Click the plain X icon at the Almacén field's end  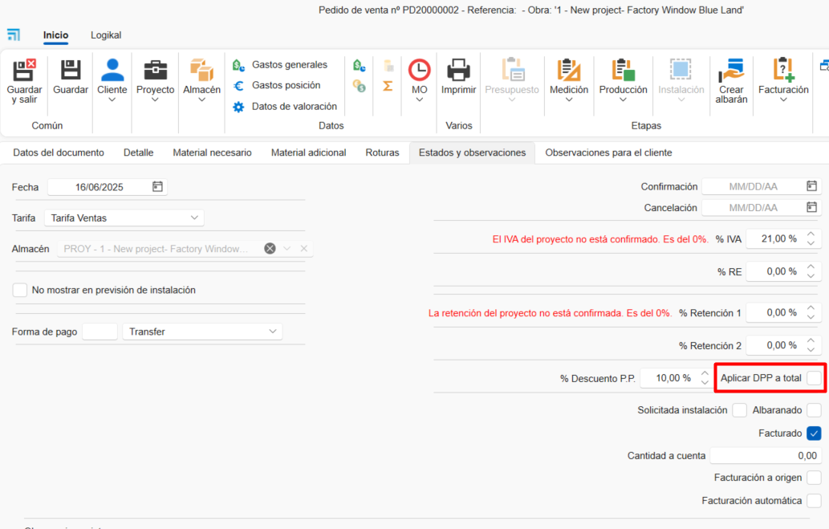point(304,249)
